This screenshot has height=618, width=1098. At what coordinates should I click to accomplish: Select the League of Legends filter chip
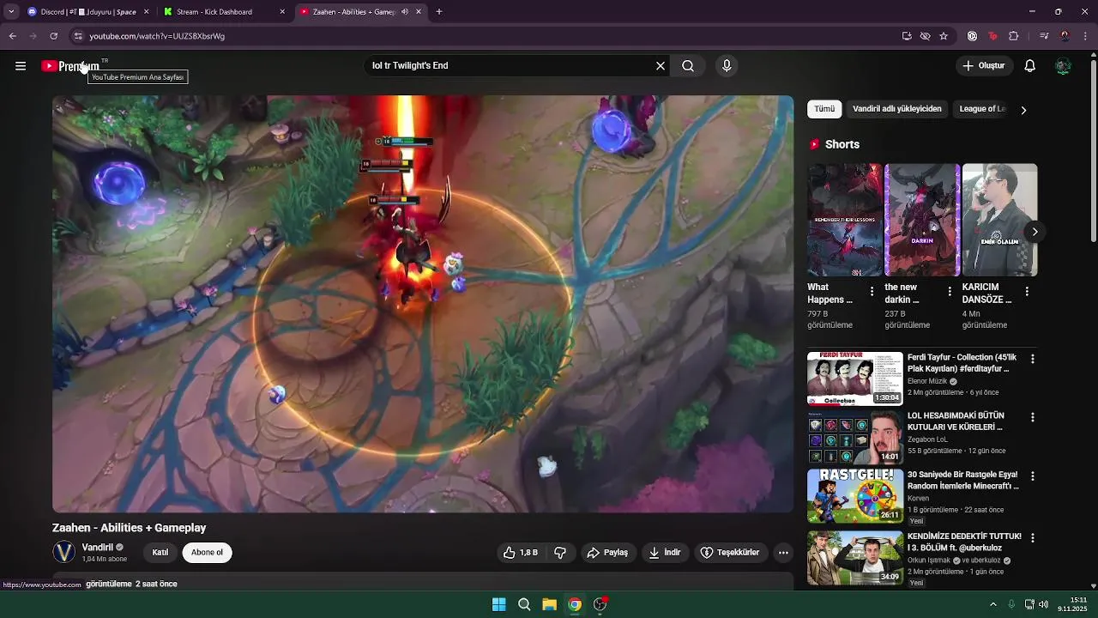981,109
